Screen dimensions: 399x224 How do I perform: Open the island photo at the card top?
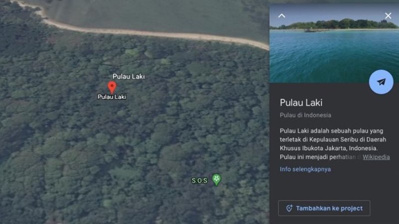(x=334, y=43)
